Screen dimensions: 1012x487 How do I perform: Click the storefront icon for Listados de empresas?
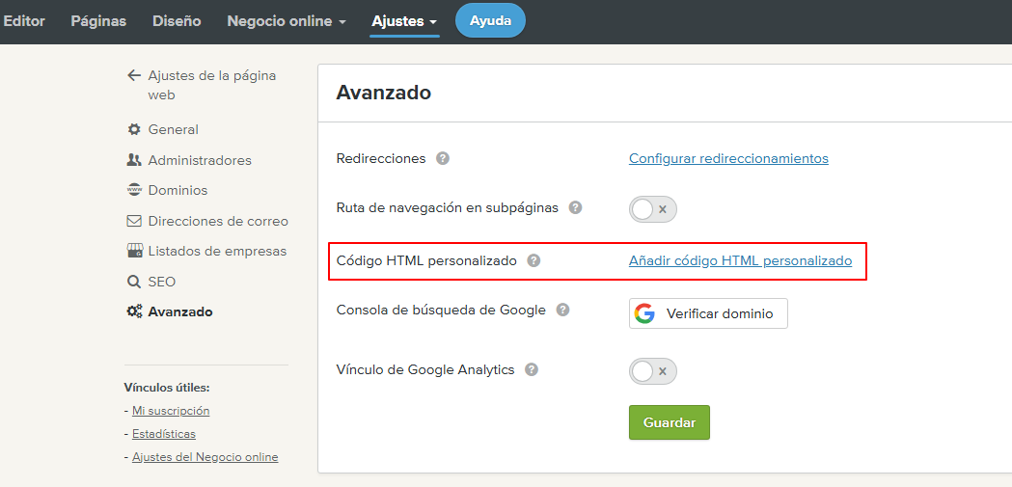[x=133, y=251]
